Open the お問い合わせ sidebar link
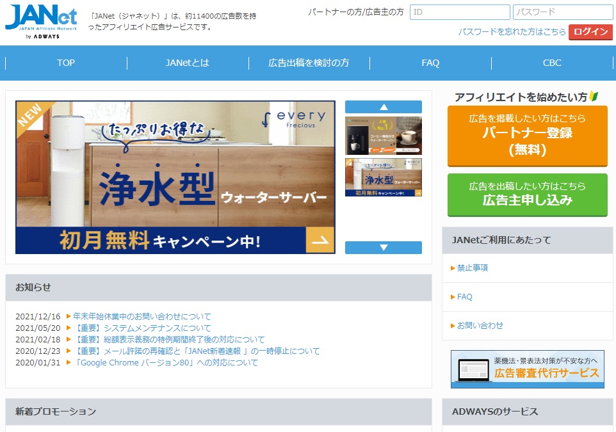 [480, 326]
